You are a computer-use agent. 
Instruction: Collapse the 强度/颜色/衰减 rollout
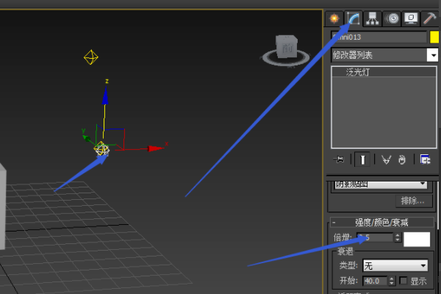[x=334, y=222]
